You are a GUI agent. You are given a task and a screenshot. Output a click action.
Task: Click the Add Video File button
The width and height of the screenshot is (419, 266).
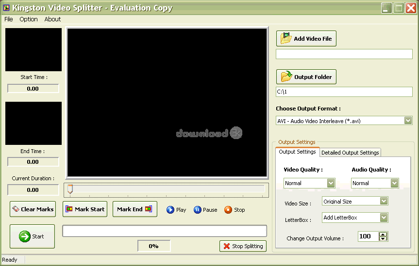click(x=306, y=39)
